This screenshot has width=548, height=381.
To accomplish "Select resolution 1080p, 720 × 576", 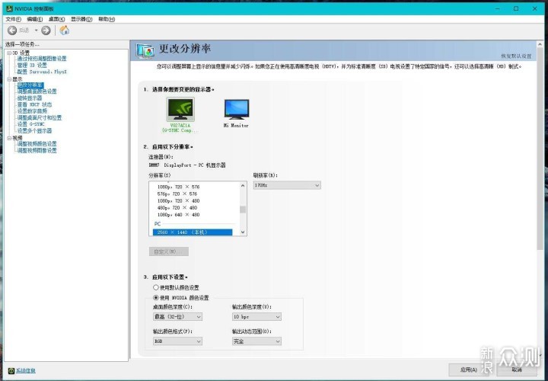I will point(178,187).
